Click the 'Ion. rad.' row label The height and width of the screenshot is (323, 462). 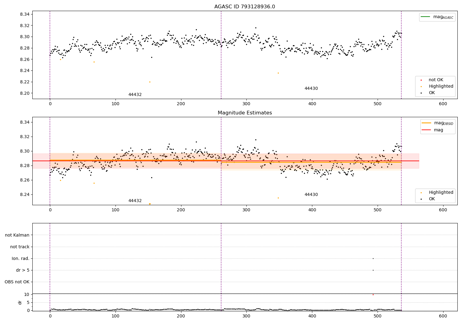pyautogui.click(x=21, y=259)
